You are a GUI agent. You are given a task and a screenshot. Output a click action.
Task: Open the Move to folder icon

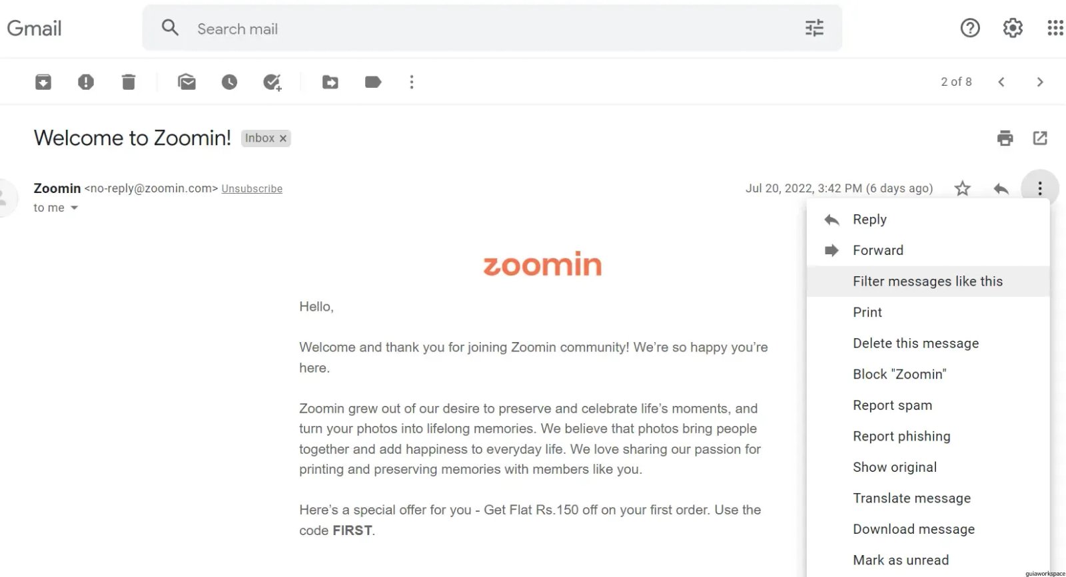[330, 82]
